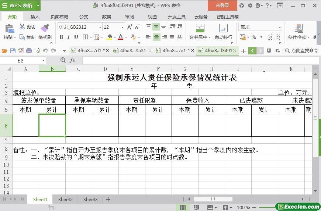The width and height of the screenshot is (321, 211).
Task: Apply percent style format
Action: 254,37
